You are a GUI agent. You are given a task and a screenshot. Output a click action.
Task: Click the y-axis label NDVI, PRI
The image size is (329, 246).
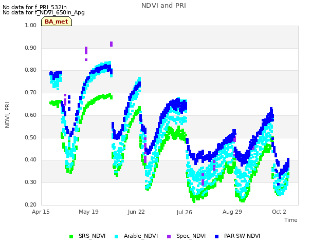(7, 115)
